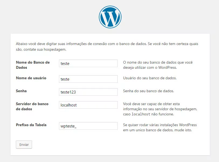Click the "Prefixo da Tabela" label
219x162 pixels.
pyautogui.click(x=31, y=125)
